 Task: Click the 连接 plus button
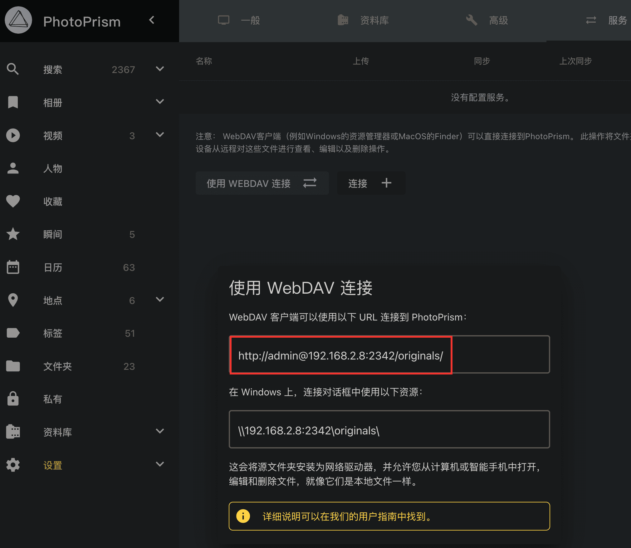point(371,183)
